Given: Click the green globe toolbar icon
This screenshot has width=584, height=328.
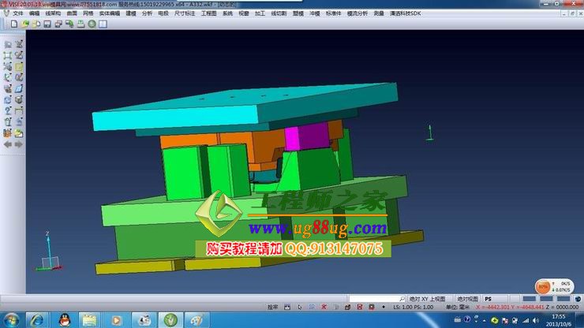Looking at the screenshot, I should click(x=92, y=24).
